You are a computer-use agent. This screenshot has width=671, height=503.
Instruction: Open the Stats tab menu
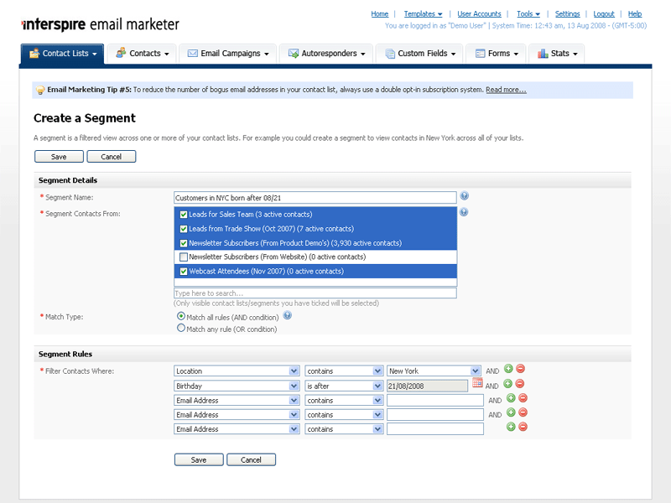click(x=557, y=54)
